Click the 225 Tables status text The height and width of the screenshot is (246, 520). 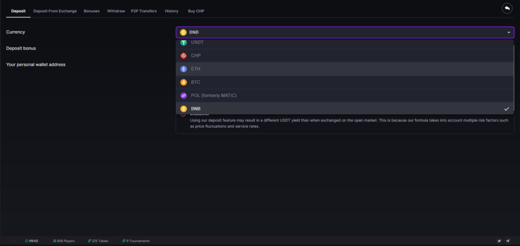click(x=100, y=241)
